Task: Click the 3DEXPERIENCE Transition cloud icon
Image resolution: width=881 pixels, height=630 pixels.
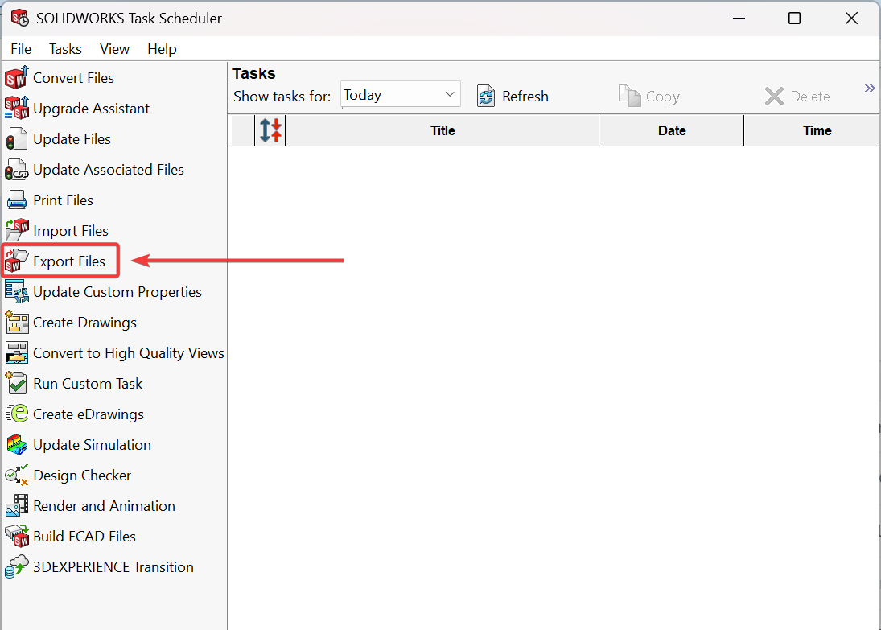Action: click(x=16, y=566)
